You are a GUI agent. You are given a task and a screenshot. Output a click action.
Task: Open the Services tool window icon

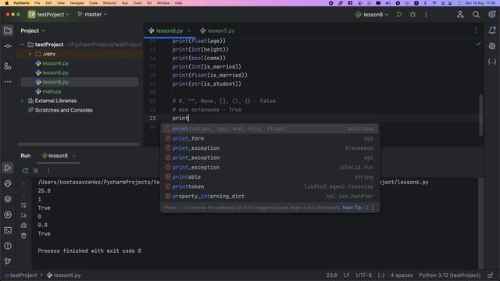8,215
